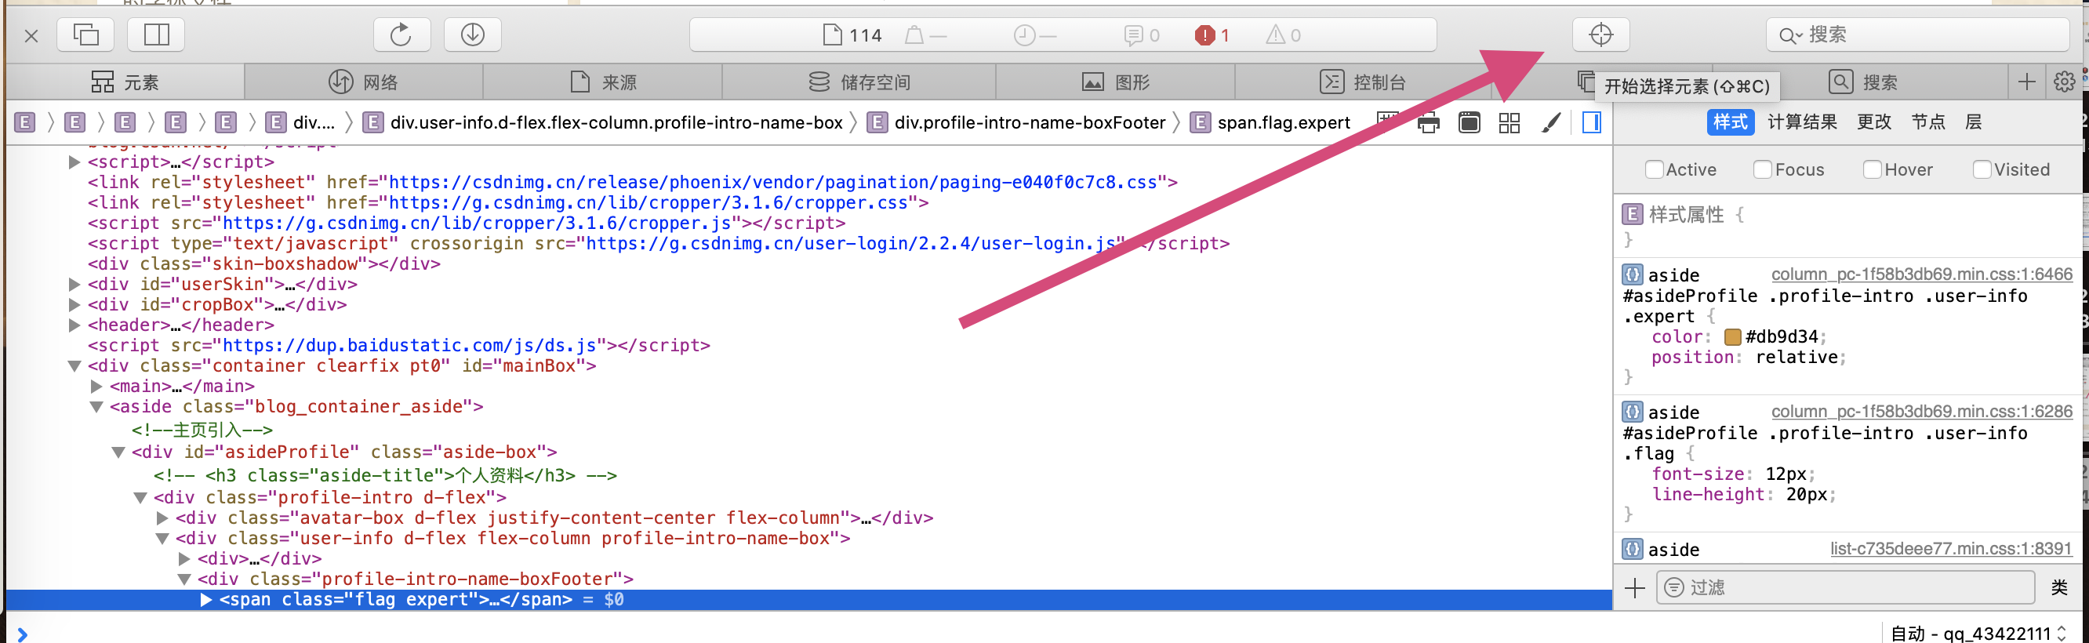Expand the script element node

coord(74,162)
